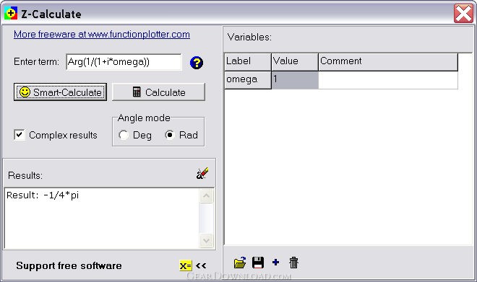Click the Comment column header

click(388, 62)
